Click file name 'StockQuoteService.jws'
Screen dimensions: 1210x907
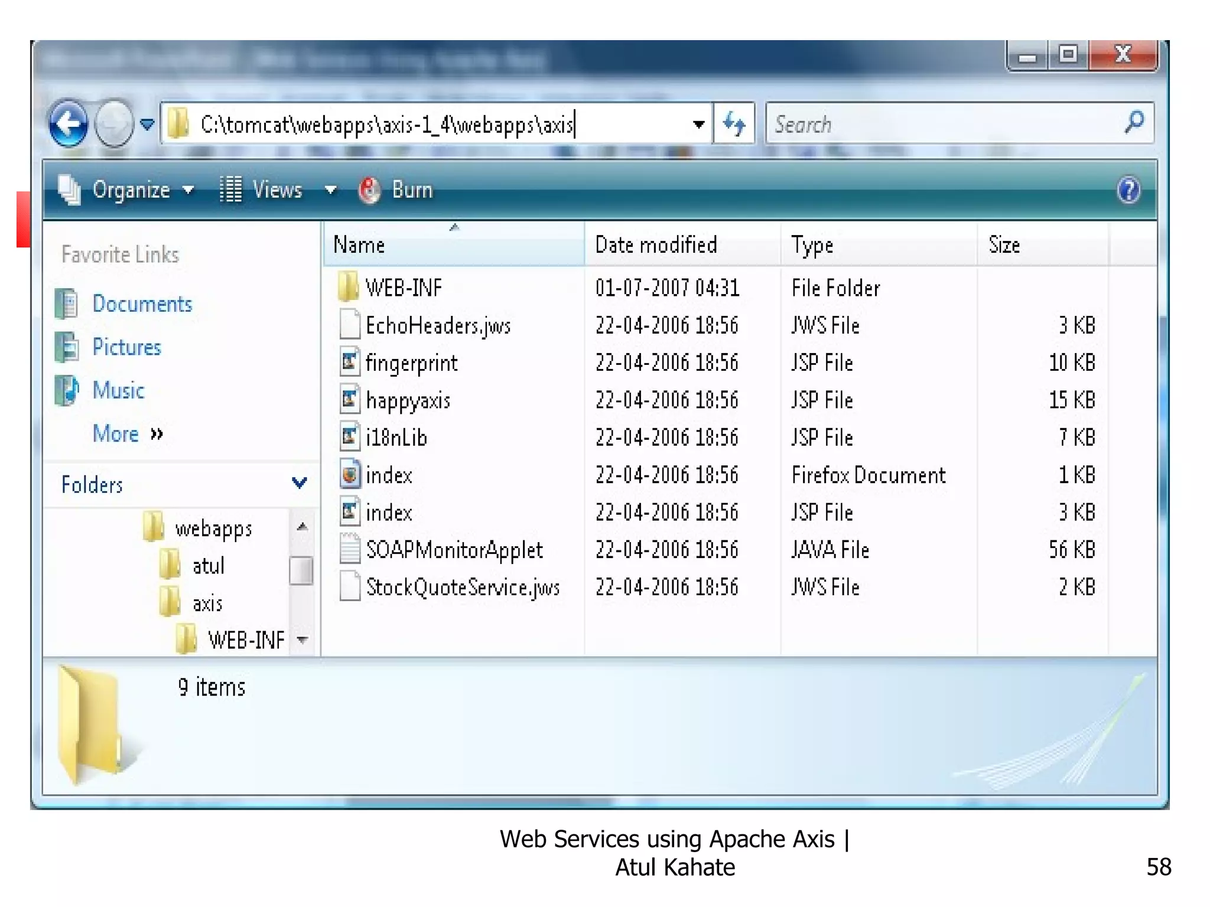tap(463, 588)
